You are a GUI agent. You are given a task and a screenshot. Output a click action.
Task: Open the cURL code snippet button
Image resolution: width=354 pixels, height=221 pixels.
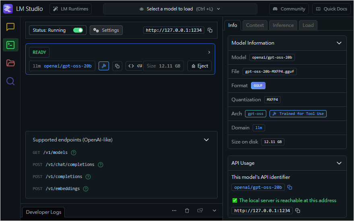(134, 66)
